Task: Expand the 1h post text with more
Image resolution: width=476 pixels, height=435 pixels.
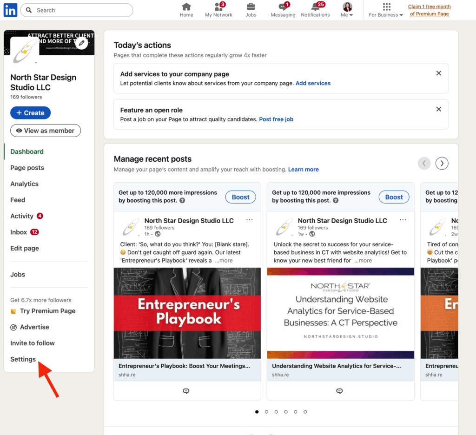Action: click(x=224, y=260)
